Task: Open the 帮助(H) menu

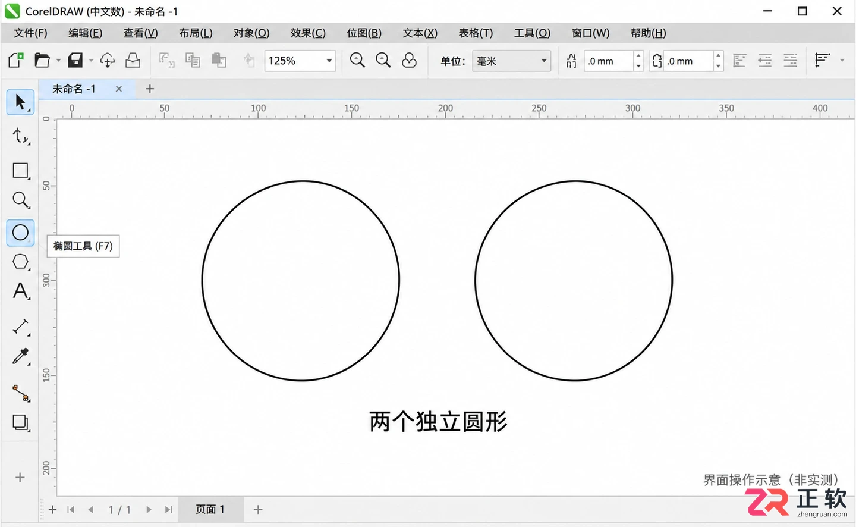Action: point(648,33)
